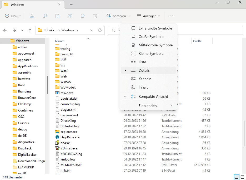The width and height of the screenshot is (246, 180).
Task: Click the Share icon in toolbar
Action: (x=83, y=16)
